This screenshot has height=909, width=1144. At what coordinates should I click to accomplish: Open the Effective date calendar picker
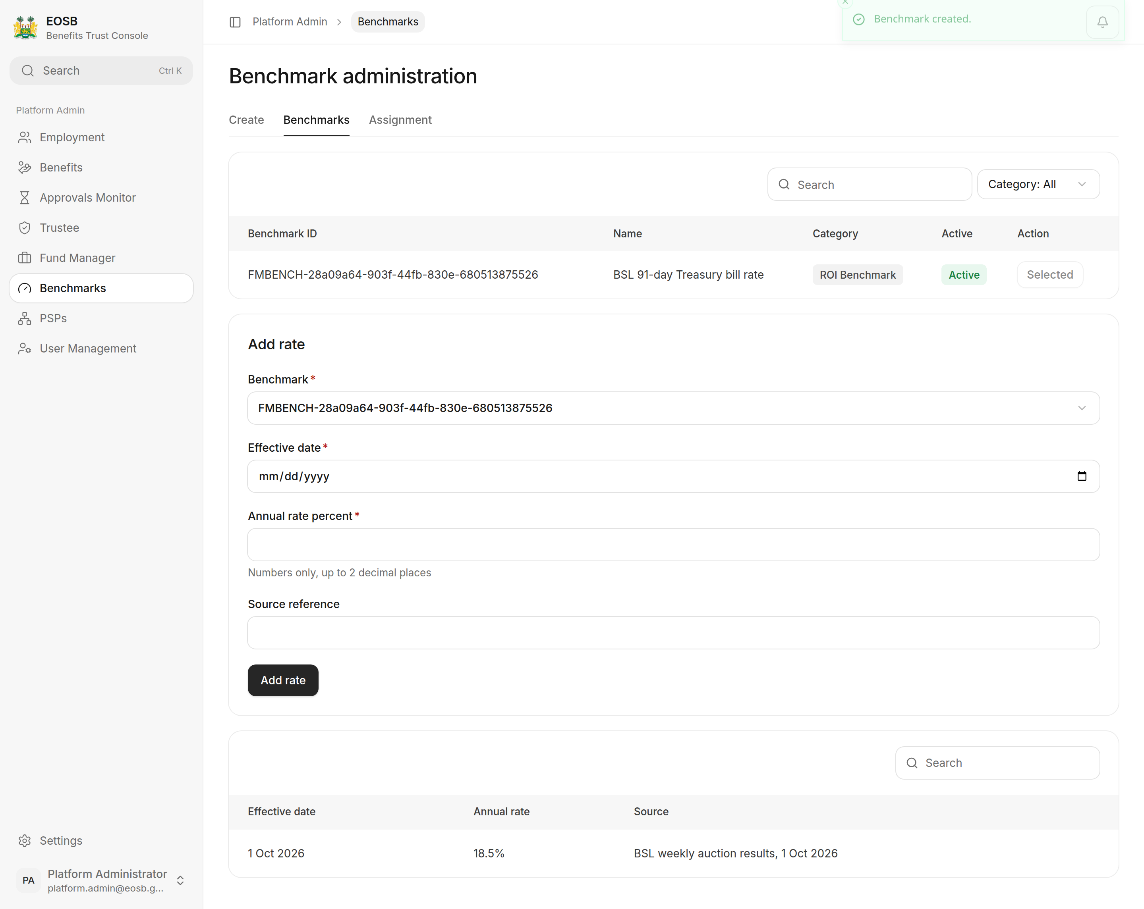[x=1081, y=476]
